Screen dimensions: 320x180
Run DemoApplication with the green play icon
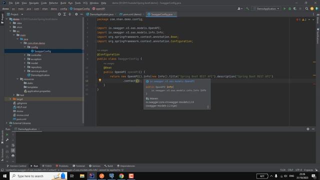[x=284, y=9]
